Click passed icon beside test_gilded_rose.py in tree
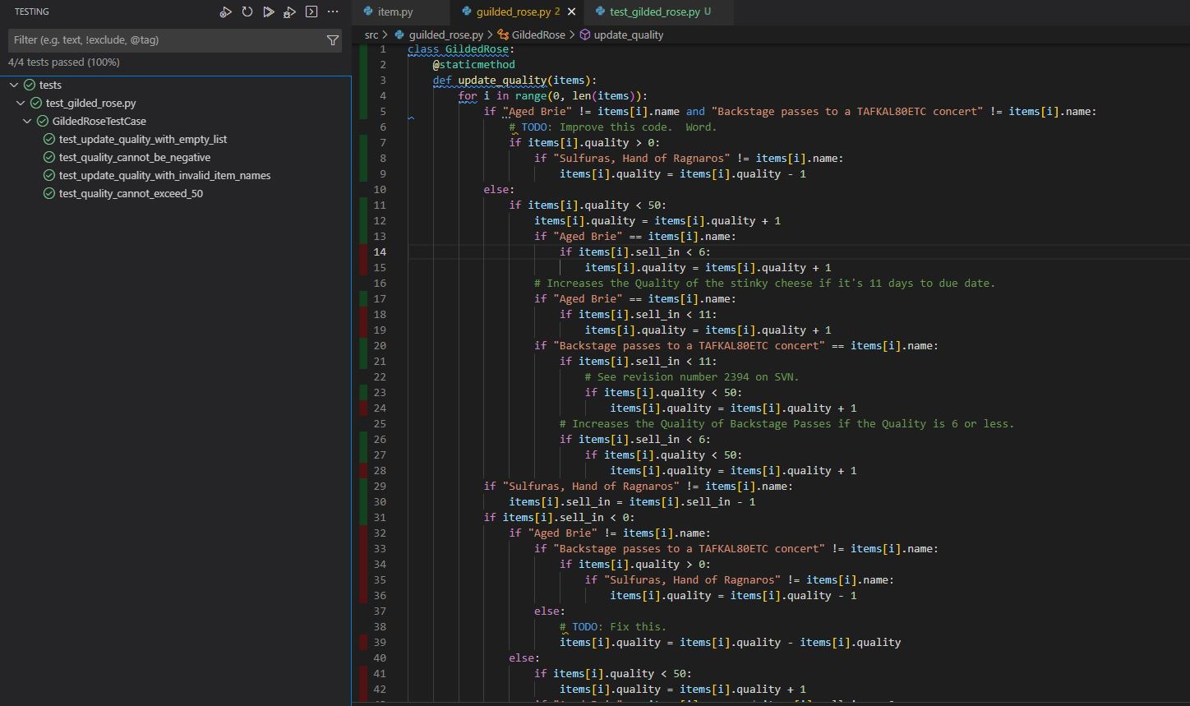 pos(36,103)
